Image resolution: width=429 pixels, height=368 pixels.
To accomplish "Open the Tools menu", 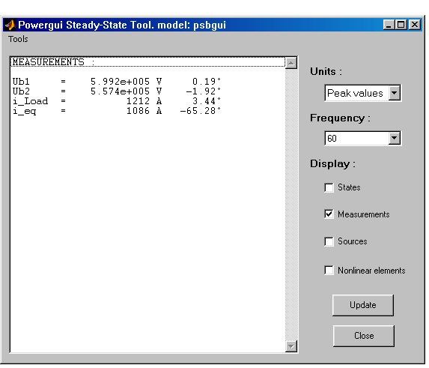I will pyautogui.click(x=18, y=39).
